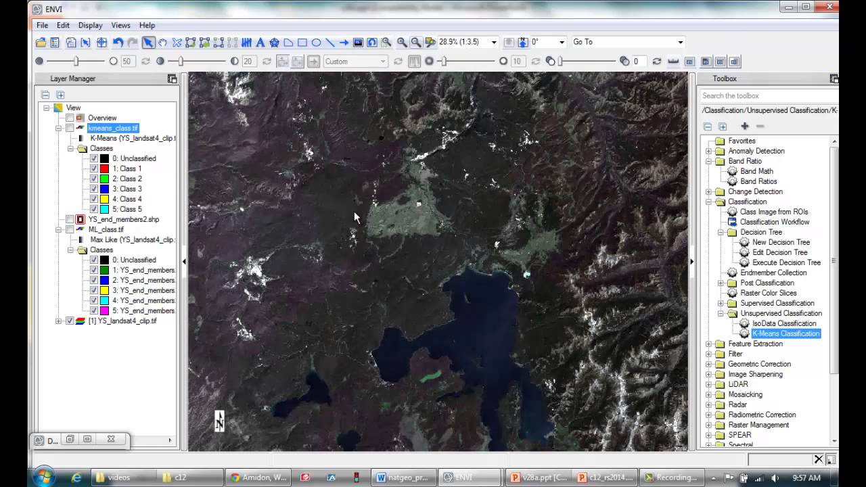Open the File menu
Screen dimensions: 866x487
coord(42,25)
